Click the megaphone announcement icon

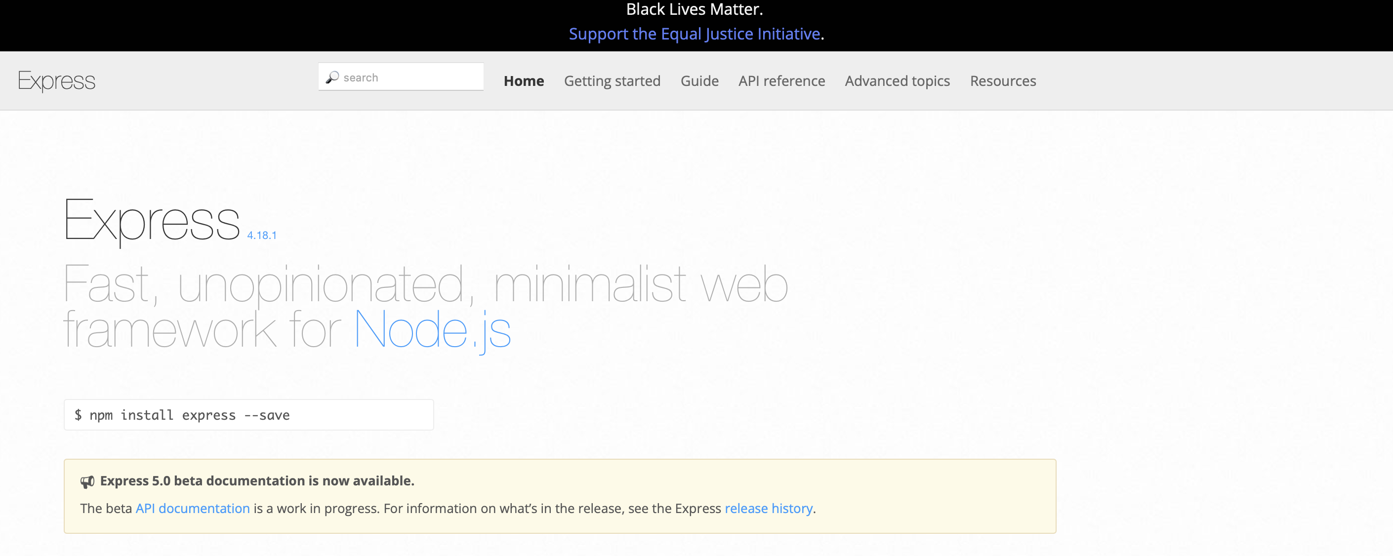tap(86, 481)
